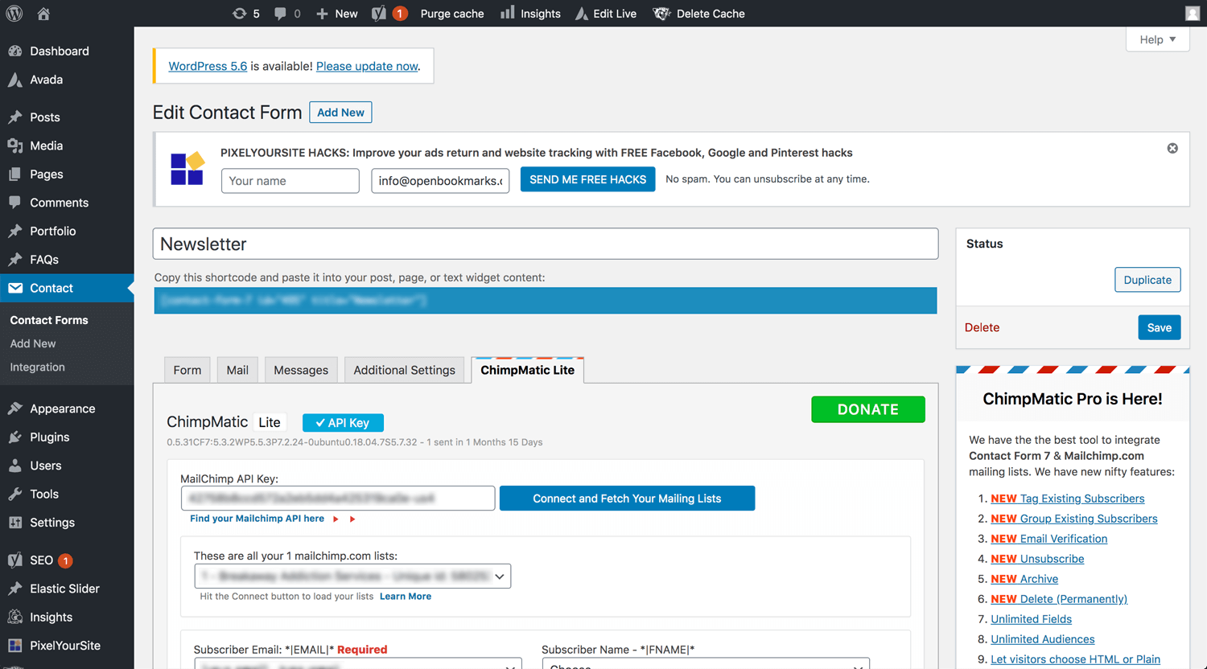Select the ChimpMatic Lite tab

pos(528,370)
